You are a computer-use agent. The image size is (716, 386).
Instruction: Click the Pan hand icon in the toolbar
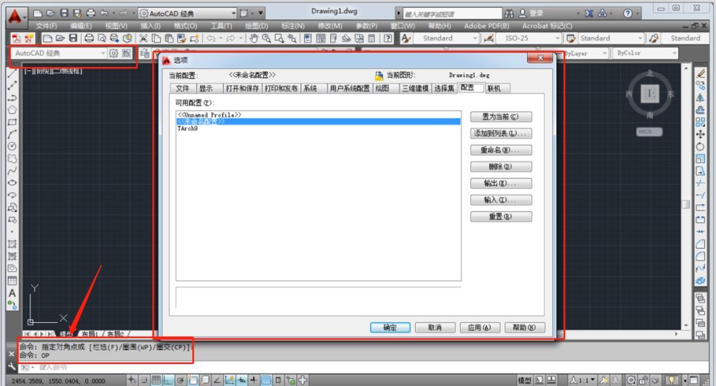click(x=254, y=38)
